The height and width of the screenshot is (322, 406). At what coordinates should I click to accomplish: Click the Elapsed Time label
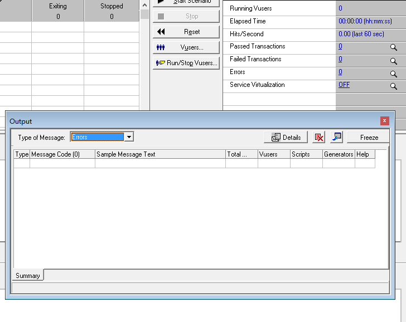click(x=248, y=21)
